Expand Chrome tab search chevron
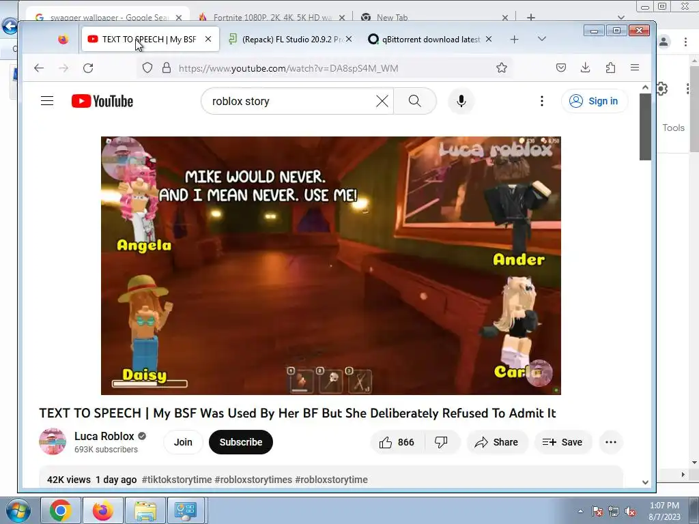 point(621,17)
